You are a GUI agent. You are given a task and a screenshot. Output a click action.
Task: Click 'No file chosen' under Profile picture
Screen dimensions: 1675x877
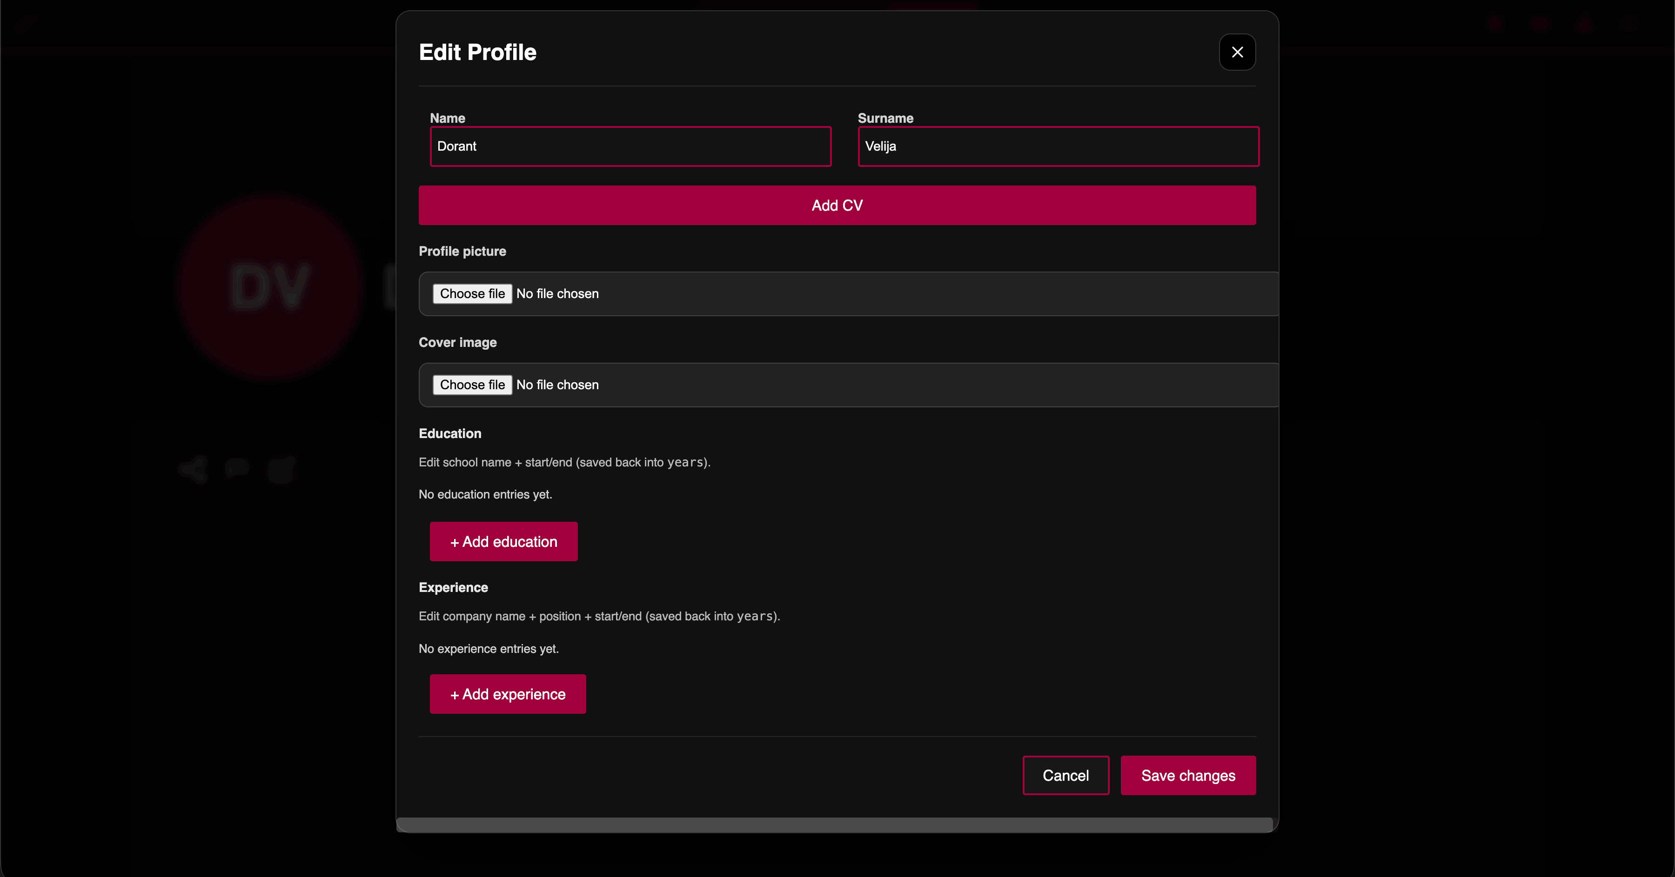point(557,293)
